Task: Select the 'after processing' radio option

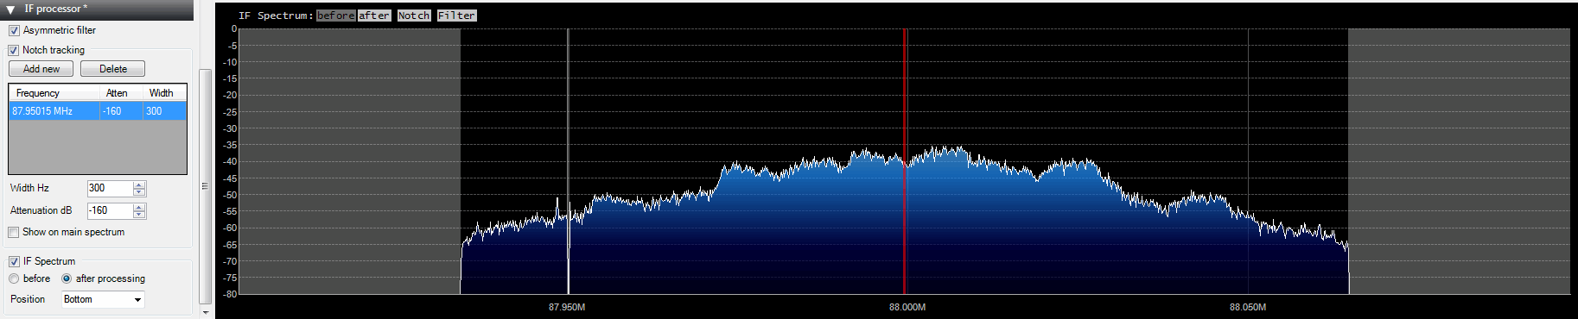Action: (x=67, y=278)
